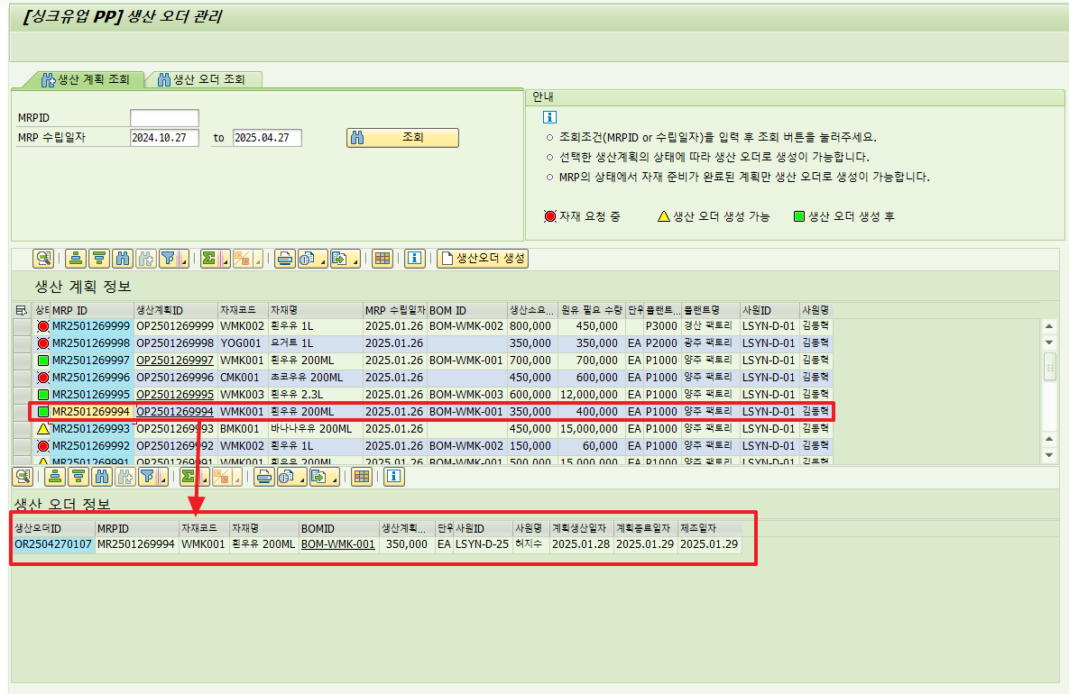
Task: Click green status icon of MR2501269997 row
Action: [43, 361]
